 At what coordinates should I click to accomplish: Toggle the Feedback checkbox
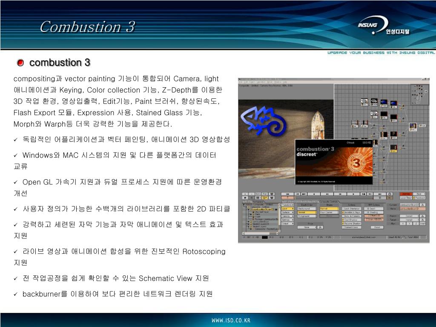pos(419,198)
